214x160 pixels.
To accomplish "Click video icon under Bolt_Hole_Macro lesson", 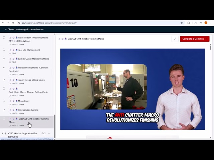I will (x=10, y=96).
